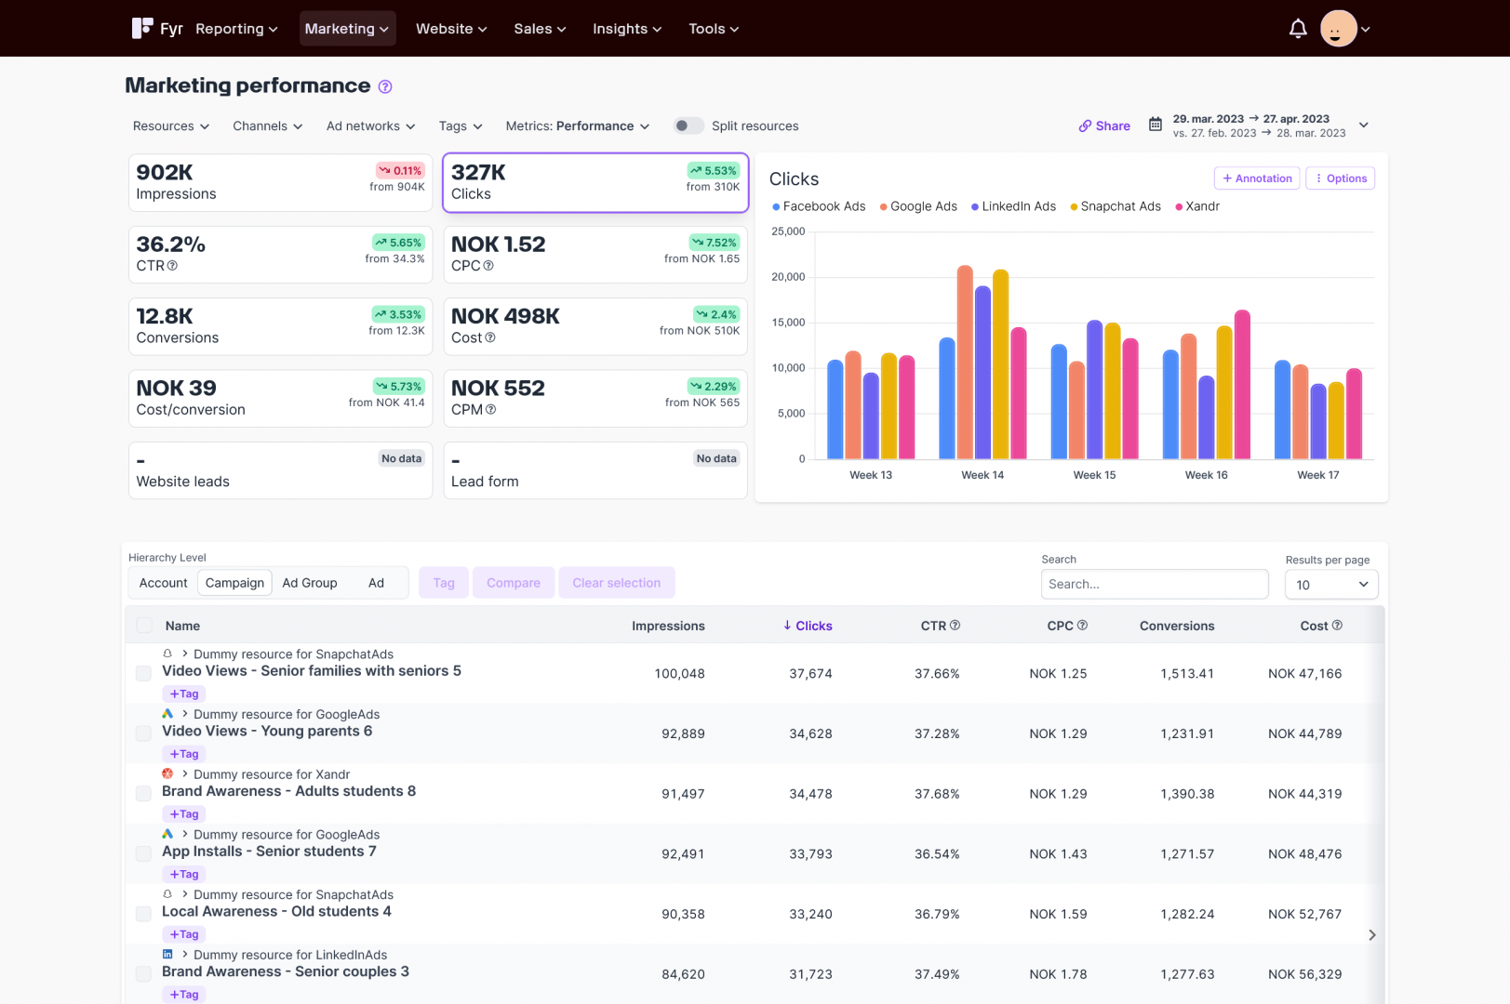The height and width of the screenshot is (1004, 1510).
Task: Enable the Split resources toggle
Action: click(x=688, y=125)
